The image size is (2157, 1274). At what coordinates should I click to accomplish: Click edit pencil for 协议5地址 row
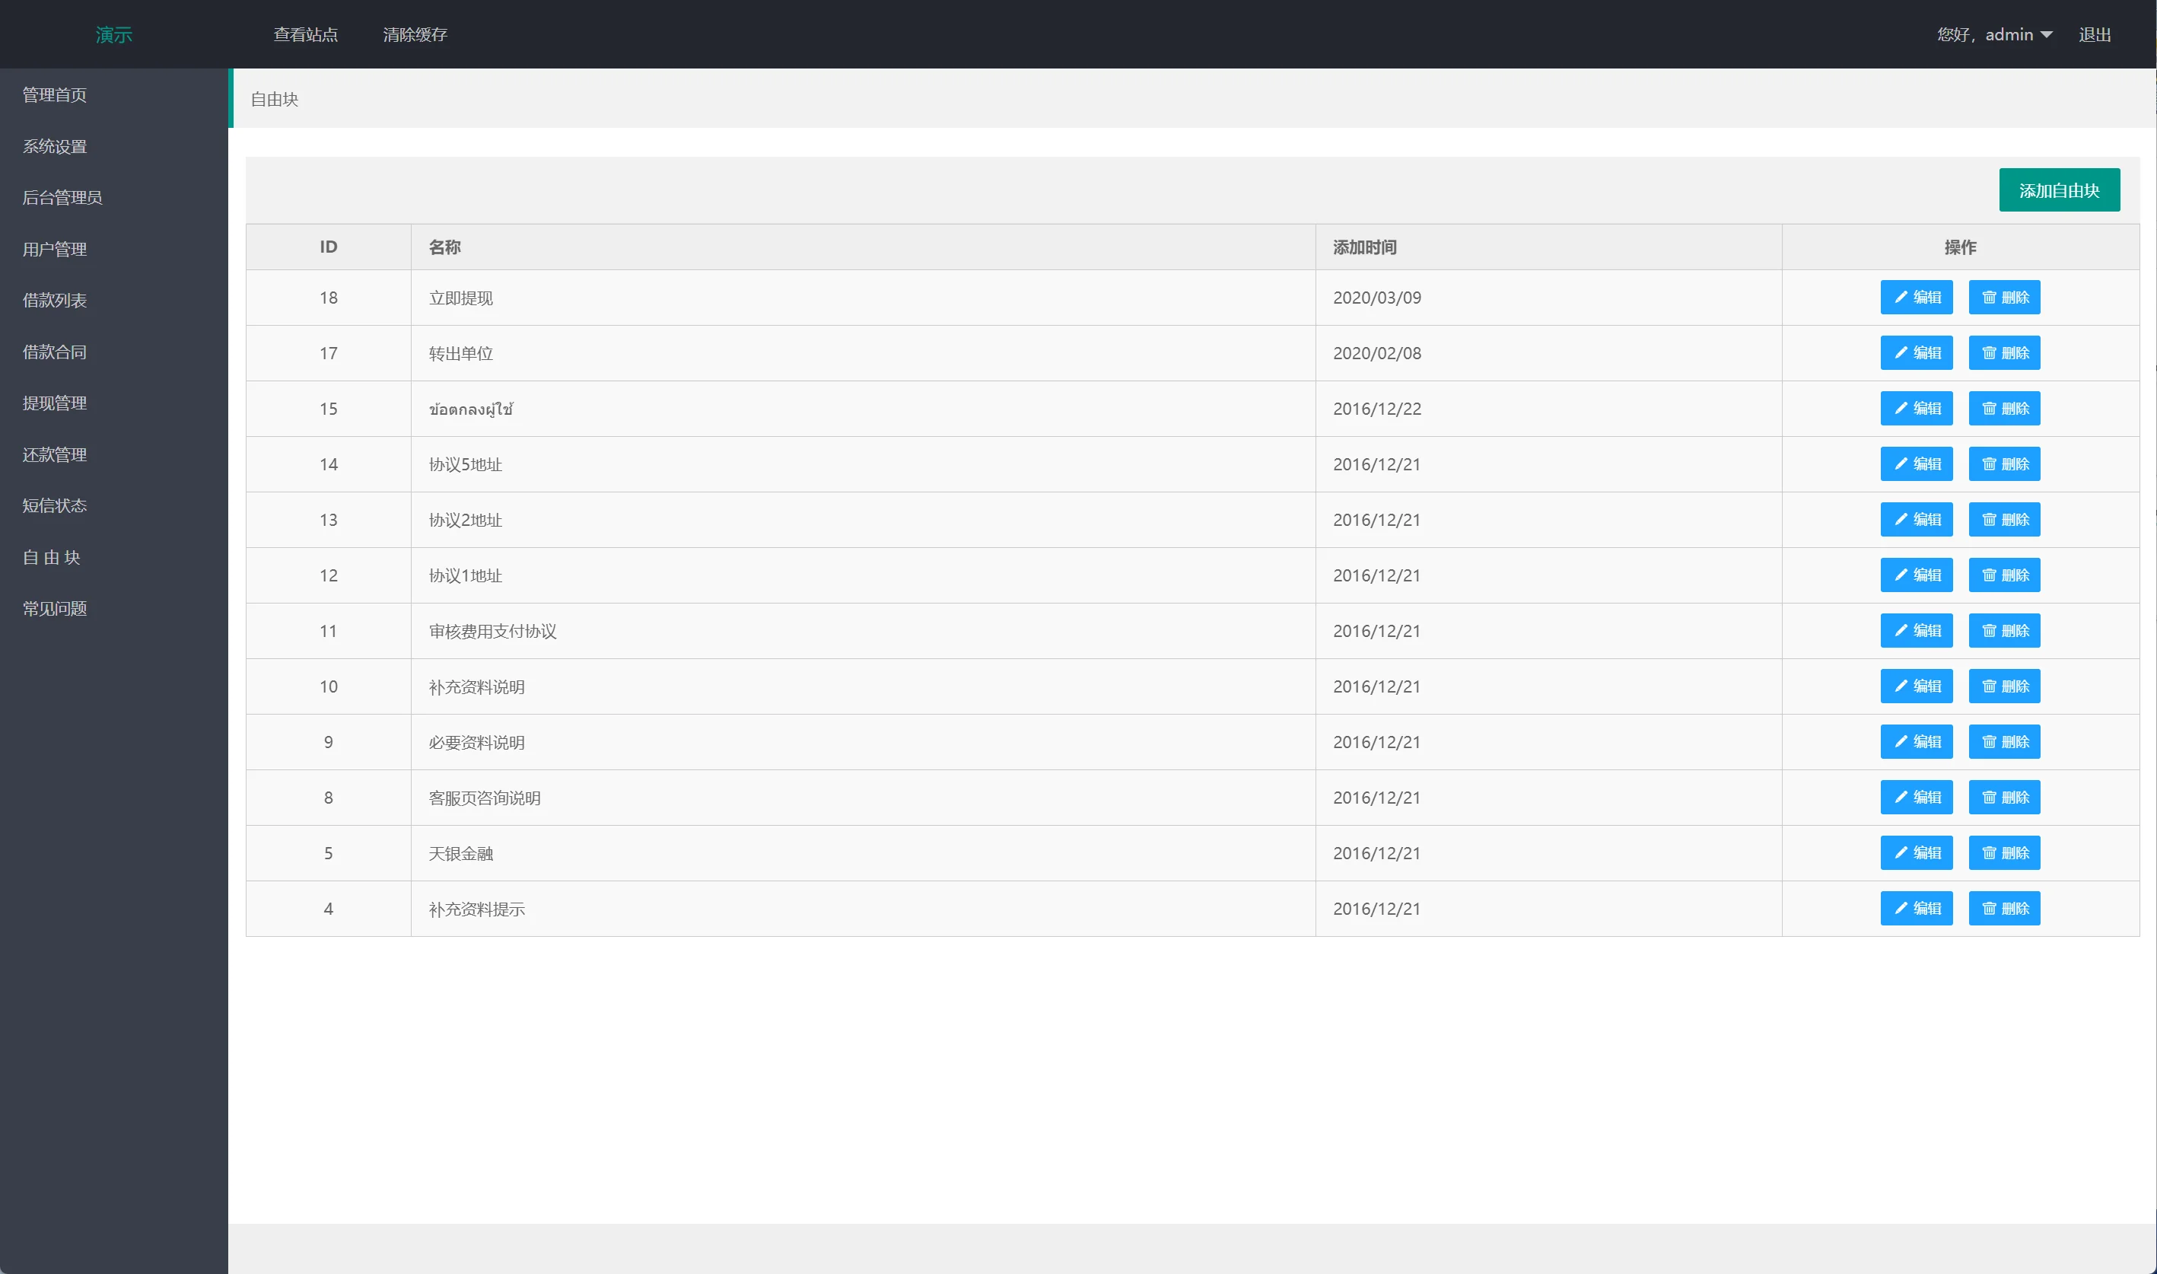(x=1901, y=463)
